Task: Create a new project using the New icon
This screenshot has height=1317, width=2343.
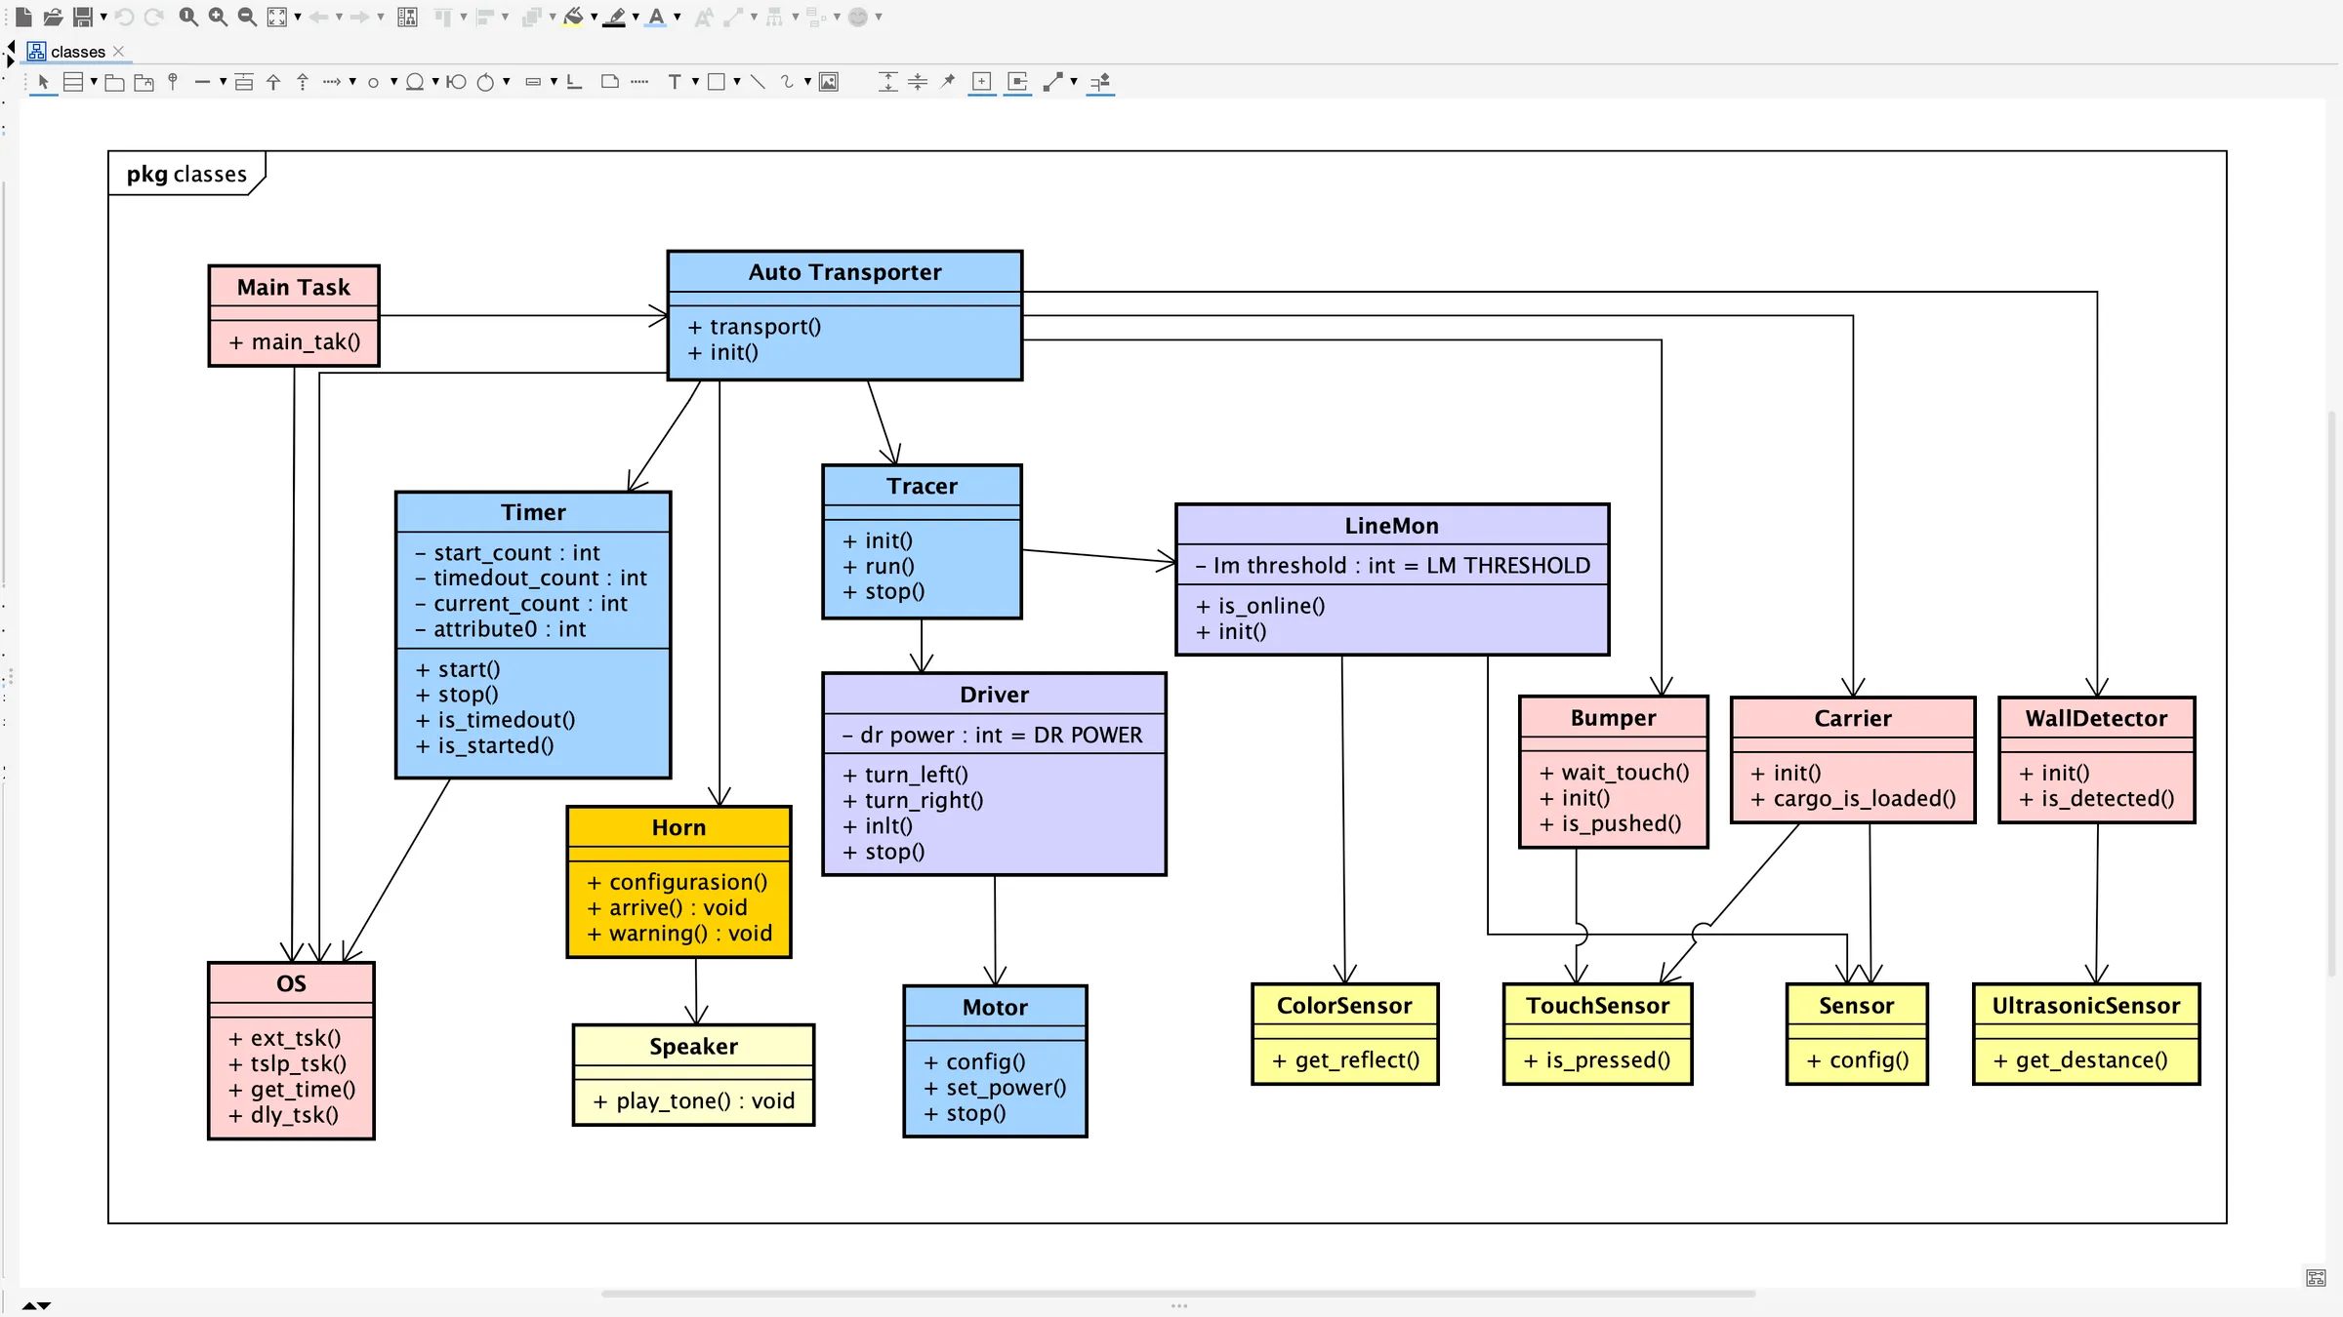Action: click(x=22, y=17)
